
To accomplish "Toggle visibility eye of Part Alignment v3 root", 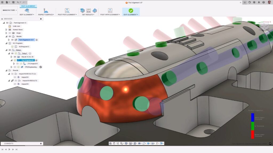I will tap(7, 23).
